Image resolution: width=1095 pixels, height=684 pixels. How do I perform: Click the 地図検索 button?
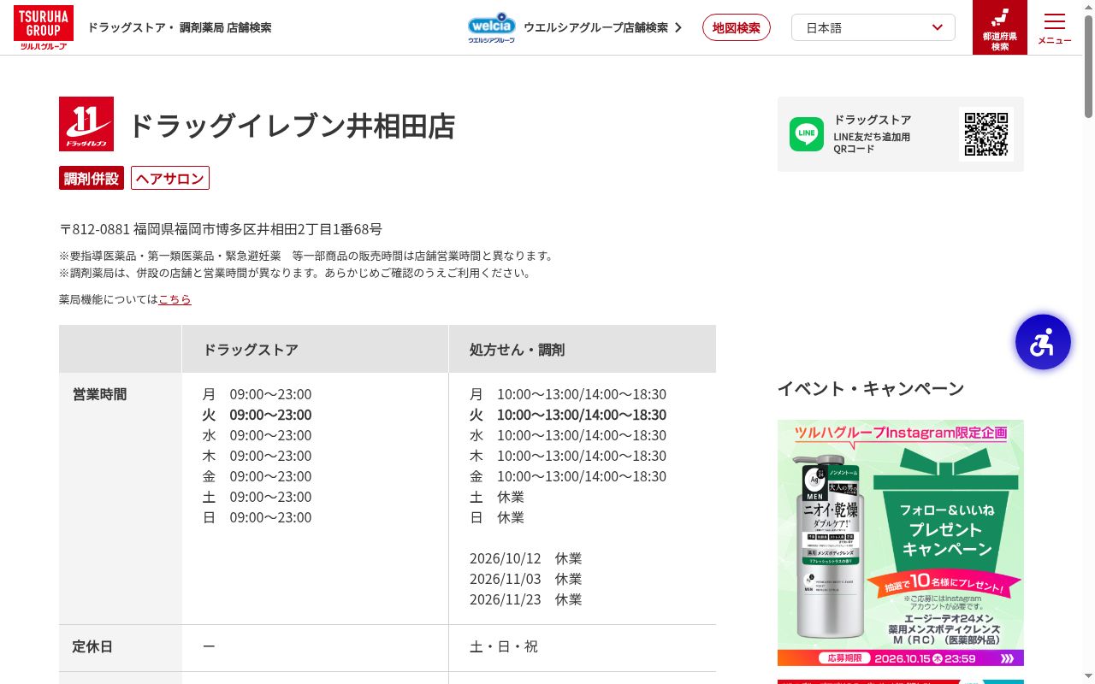737,27
